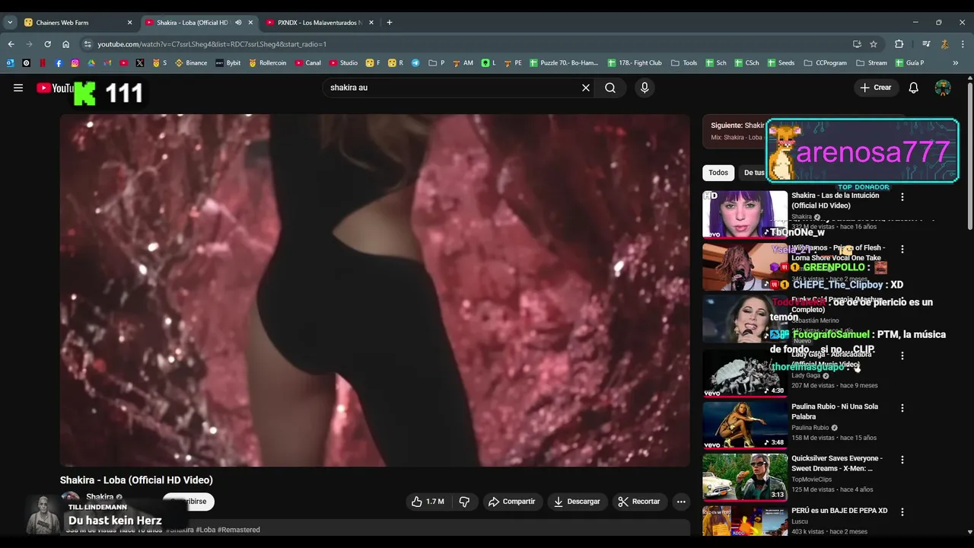Image resolution: width=974 pixels, height=548 pixels.
Task: Open the Seeds bookmark
Action: tap(781, 63)
